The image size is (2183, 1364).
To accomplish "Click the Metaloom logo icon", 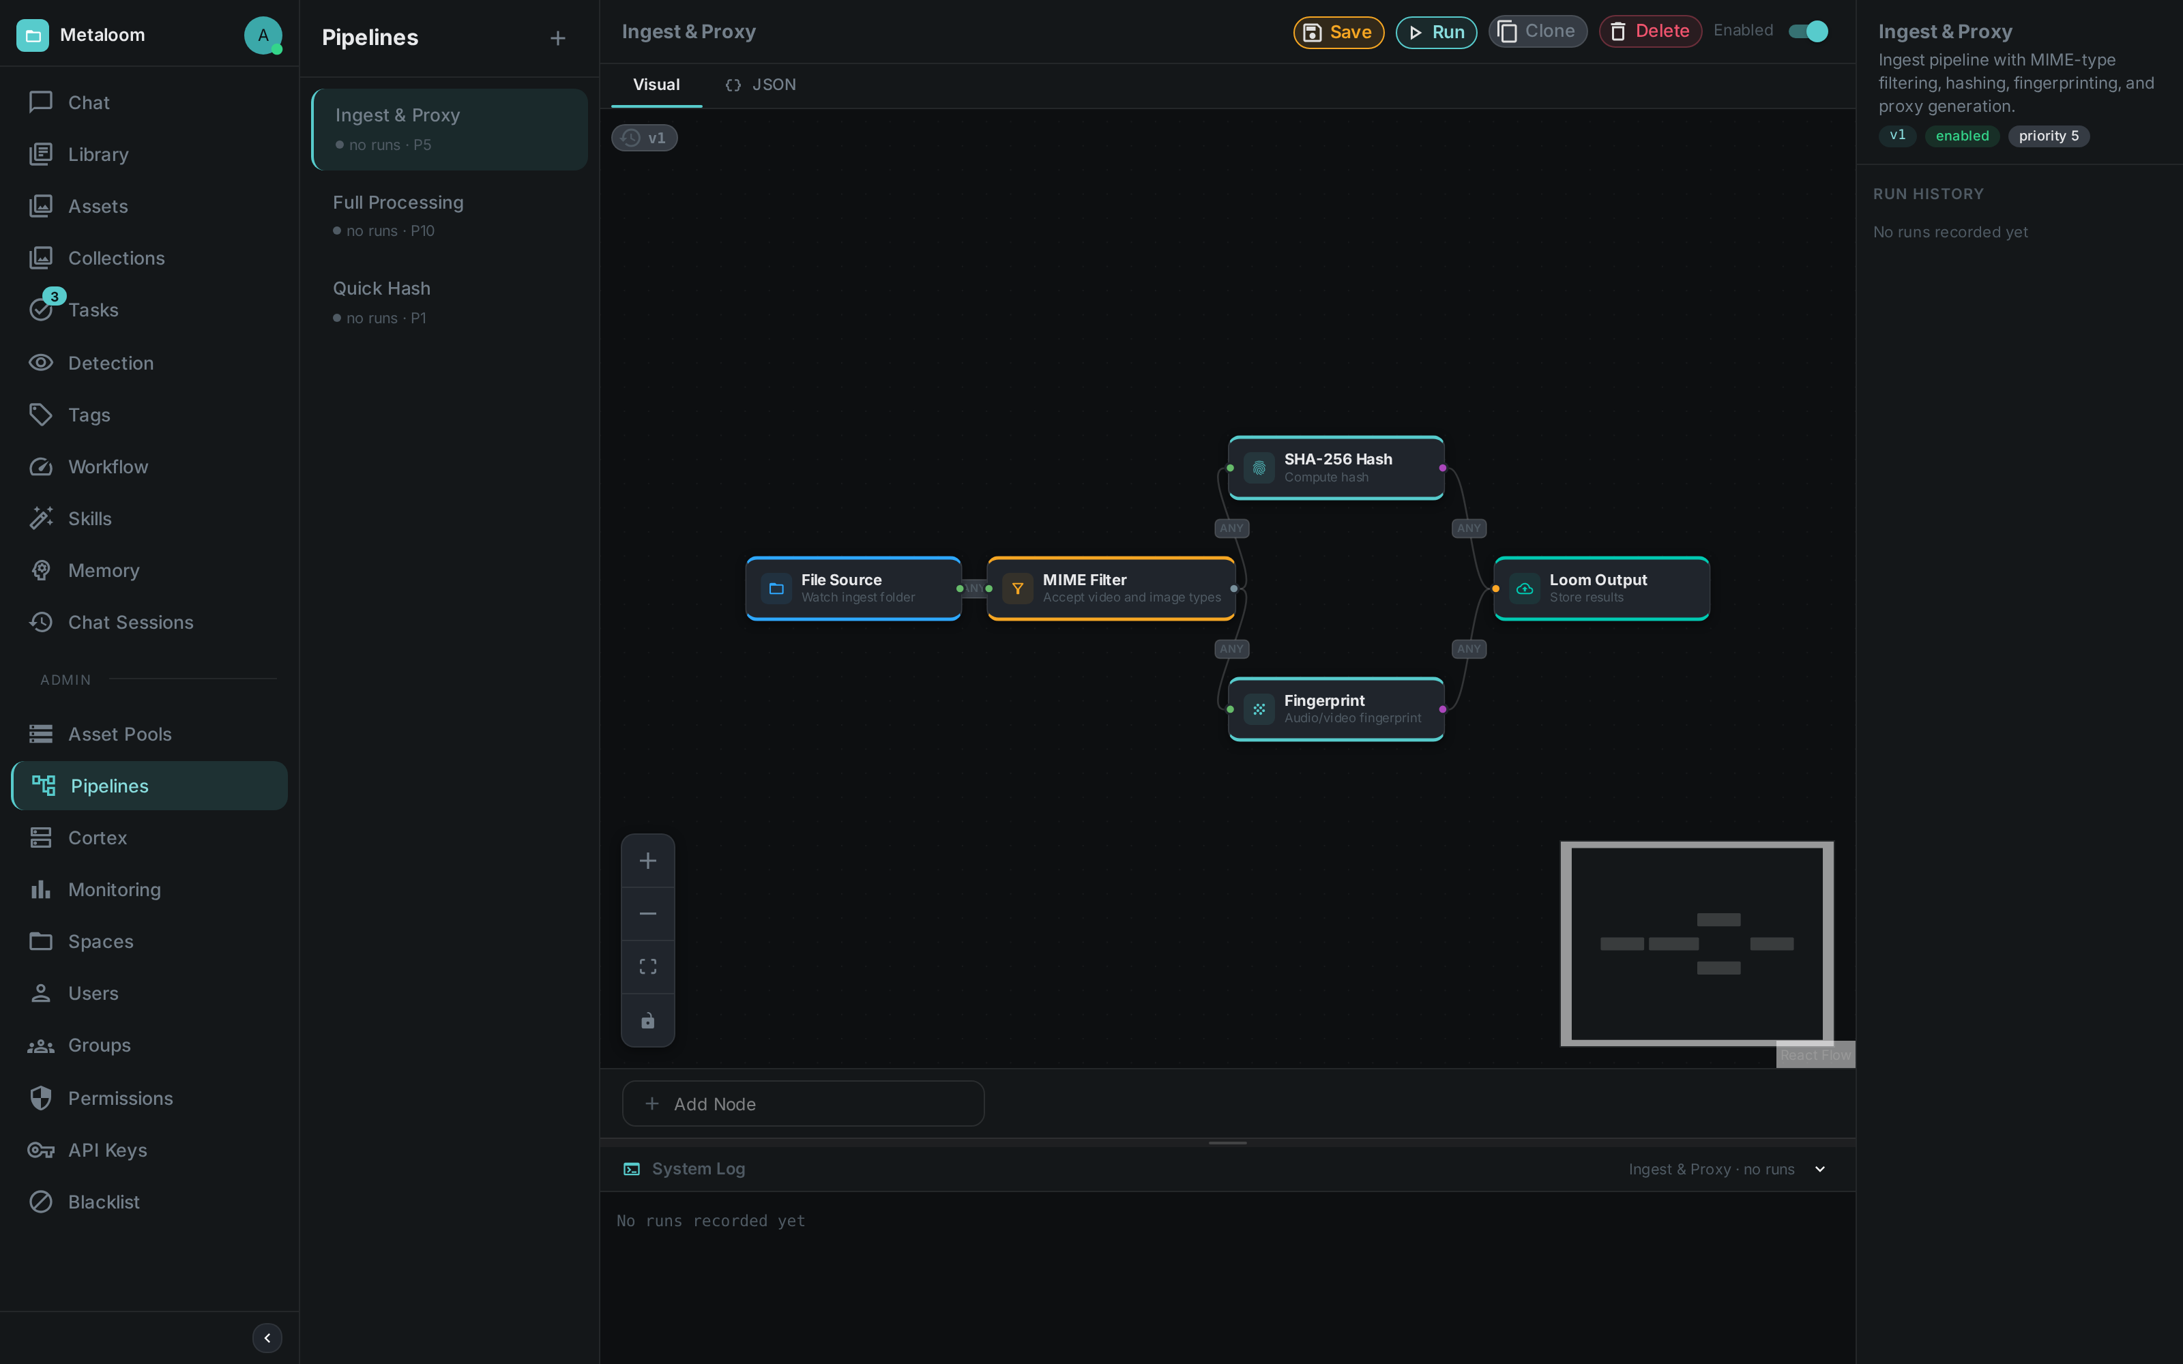I will [x=33, y=35].
